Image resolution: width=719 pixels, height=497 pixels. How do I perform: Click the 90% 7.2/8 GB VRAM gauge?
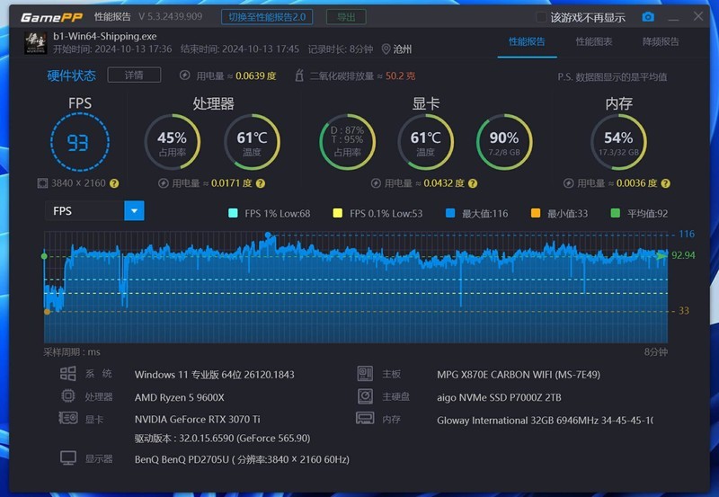coord(504,142)
